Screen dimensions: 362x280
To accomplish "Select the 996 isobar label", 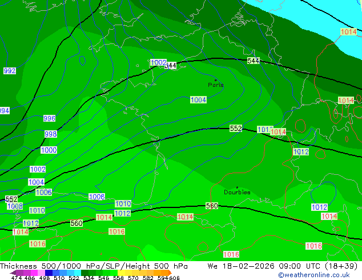I will [50, 118].
